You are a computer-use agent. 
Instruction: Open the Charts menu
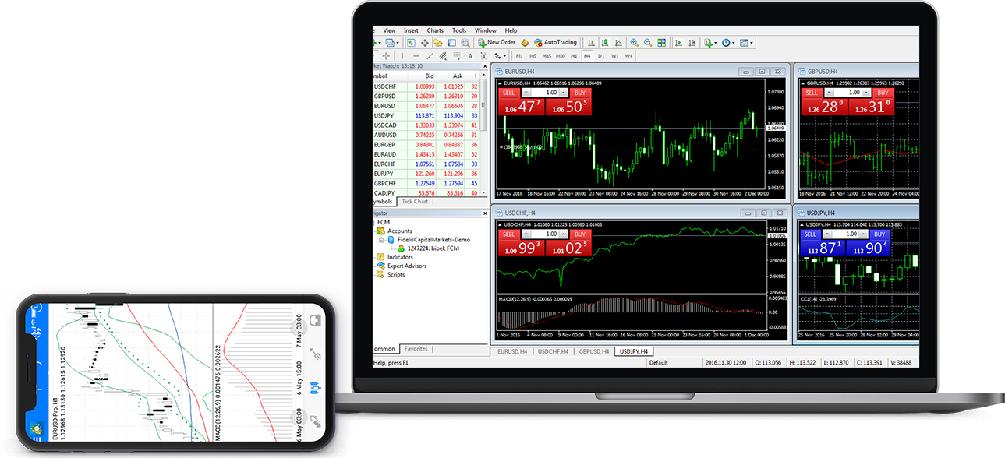435,30
